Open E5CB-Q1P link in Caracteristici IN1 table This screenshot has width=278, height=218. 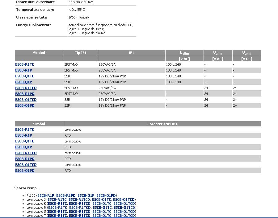point(23,147)
